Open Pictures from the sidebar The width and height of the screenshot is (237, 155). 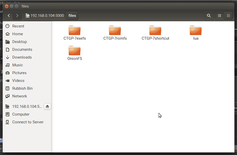click(x=27, y=73)
